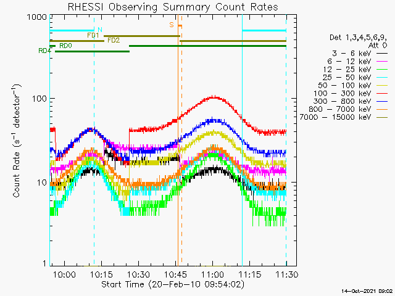Click the '12 - 25 keV' legend label
The width and height of the screenshot is (395, 296).
tap(347, 70)
